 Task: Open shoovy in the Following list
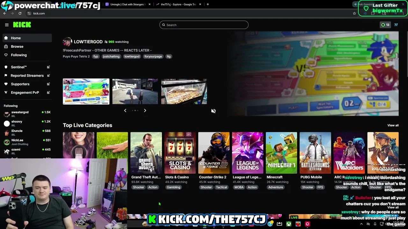click(x=27, y=123)
